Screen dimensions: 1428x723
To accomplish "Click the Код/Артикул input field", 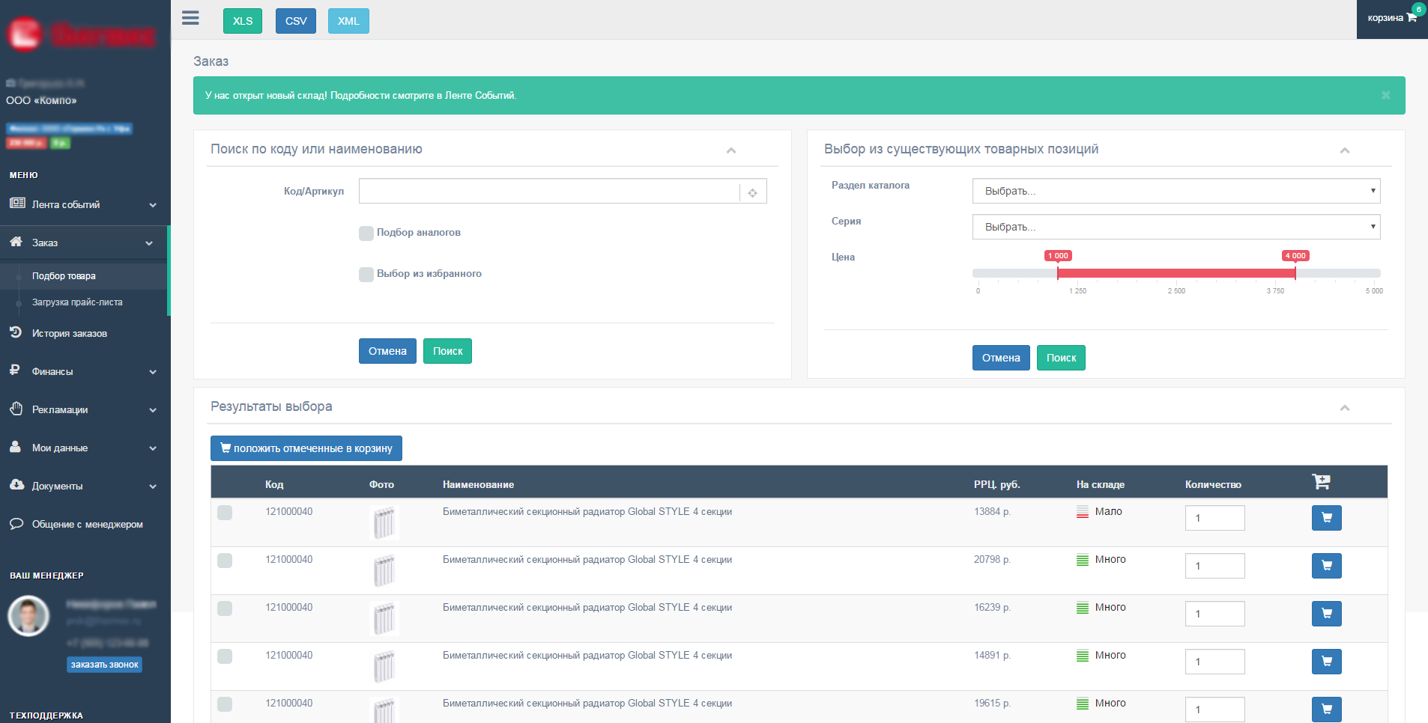I will click(549, 191).
